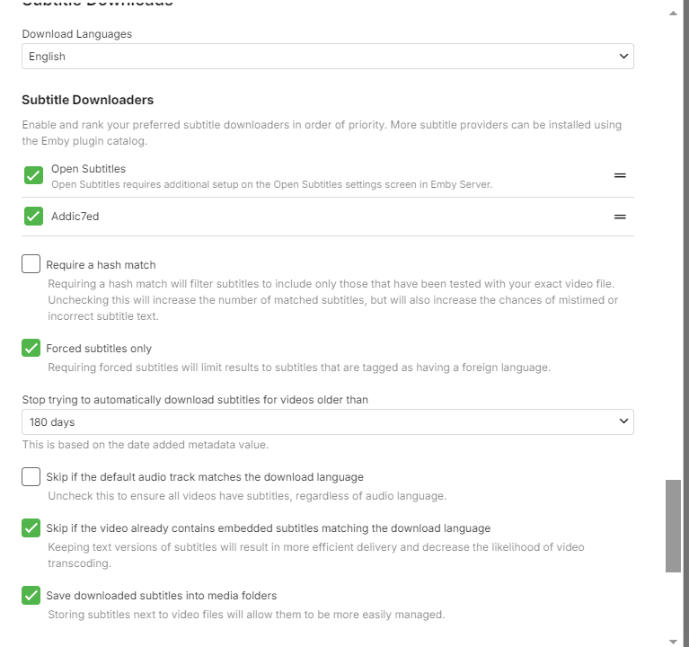The height and width of the screenshot is (647, 689).
Task: Click the Addic7ed provider label
Action: click(x=75, y=217)
